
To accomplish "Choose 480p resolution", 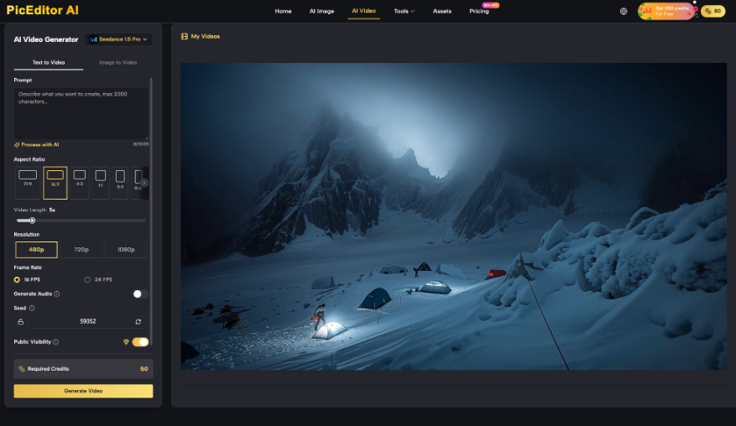I will click(x=36, y=250).
